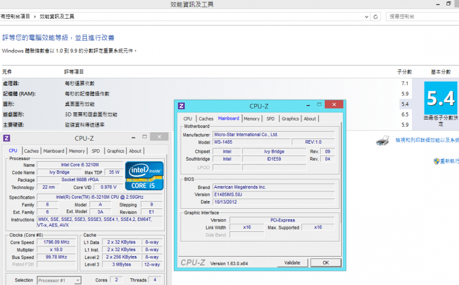This screenshot has height=285, width=459.
Task: Click the 10/13/2012 BIOS date
Action: (x=274, y=202)
